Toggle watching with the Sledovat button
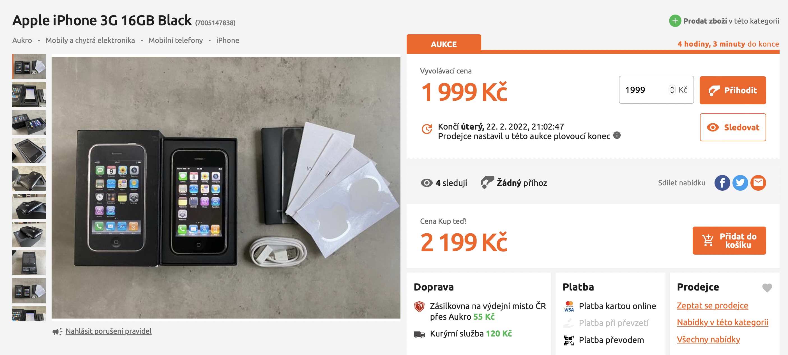The width and height of the screenshot is (788, 355). 733,127
